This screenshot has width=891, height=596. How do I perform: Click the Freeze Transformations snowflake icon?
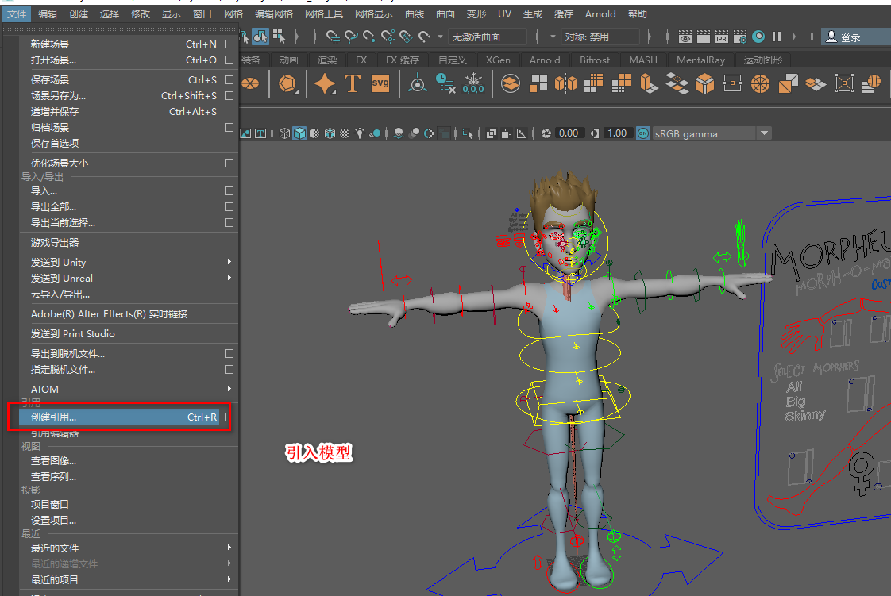pos(473,83)
